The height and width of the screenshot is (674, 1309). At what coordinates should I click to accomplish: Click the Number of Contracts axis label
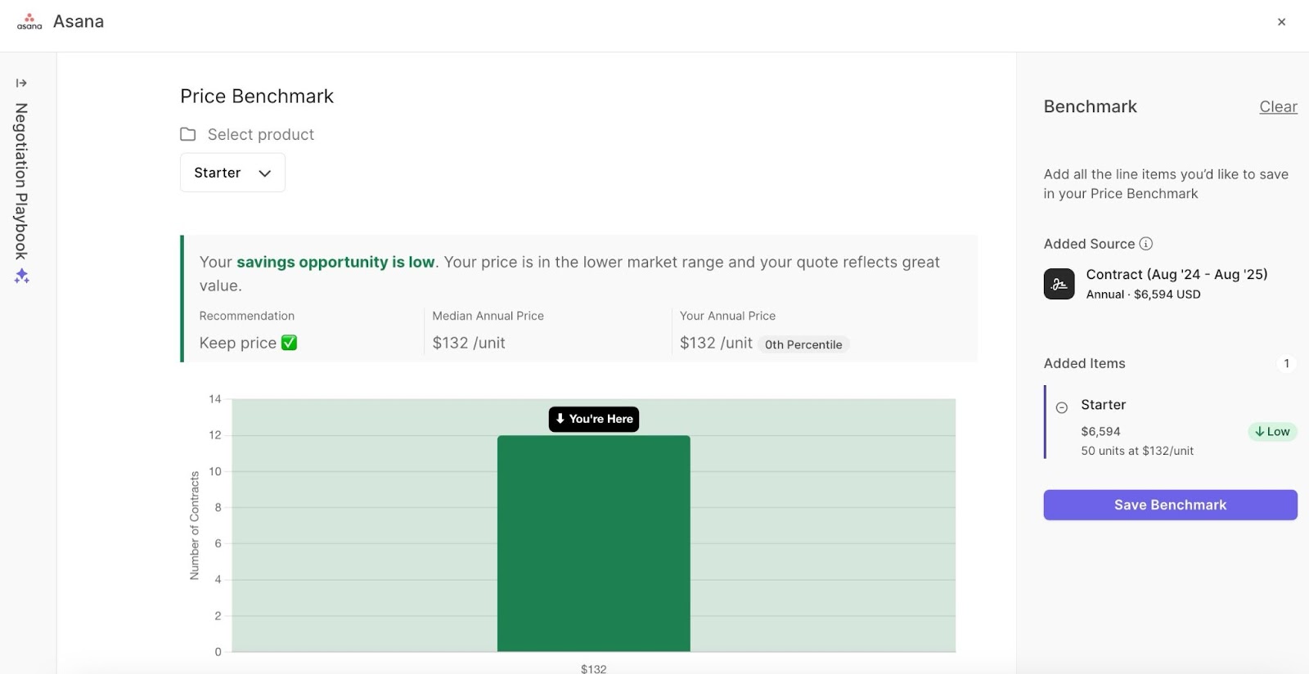pos(195,525)
